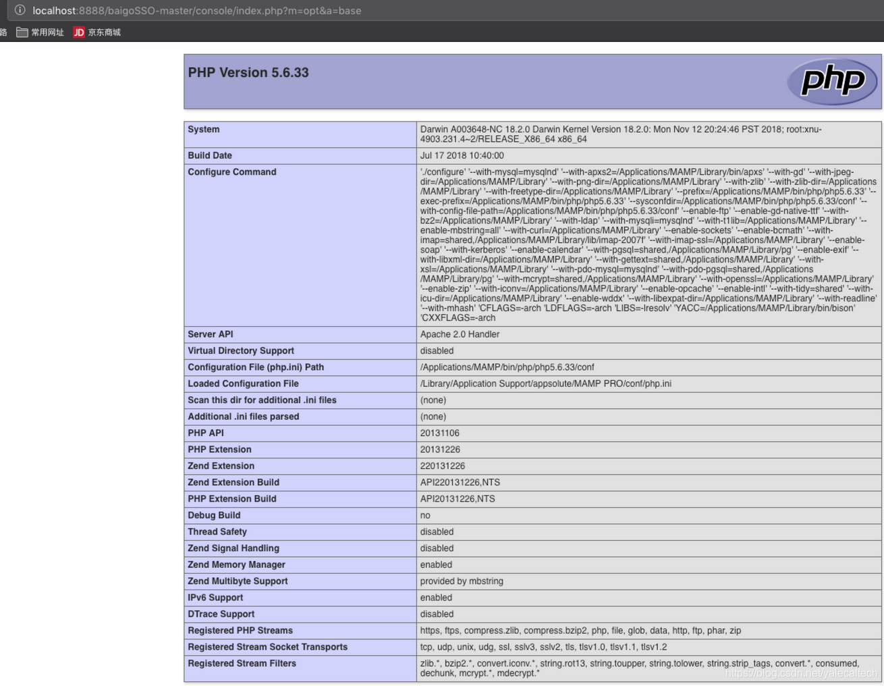Click the Loaded Configuration File label
The image size is (884, 686).
point(243,384)
